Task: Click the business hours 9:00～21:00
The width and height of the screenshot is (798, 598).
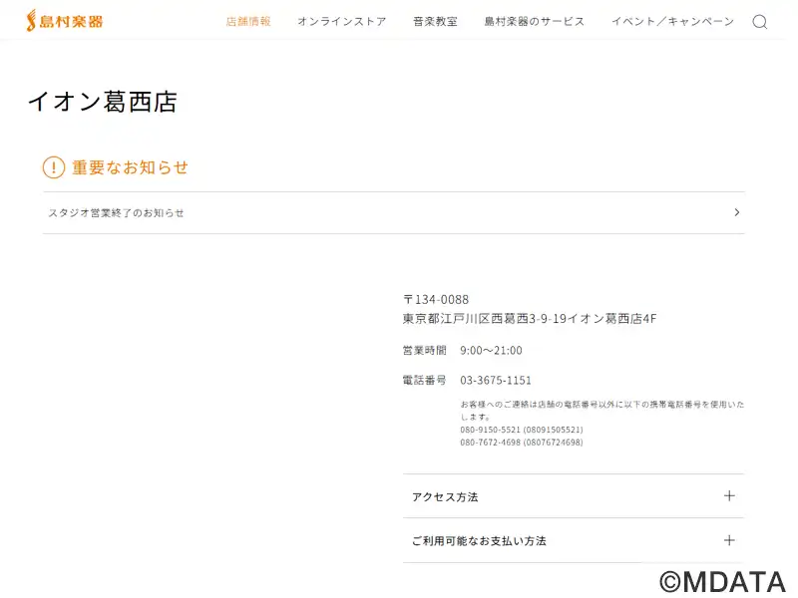Action: pyautogui.click(x=491, y=351)
